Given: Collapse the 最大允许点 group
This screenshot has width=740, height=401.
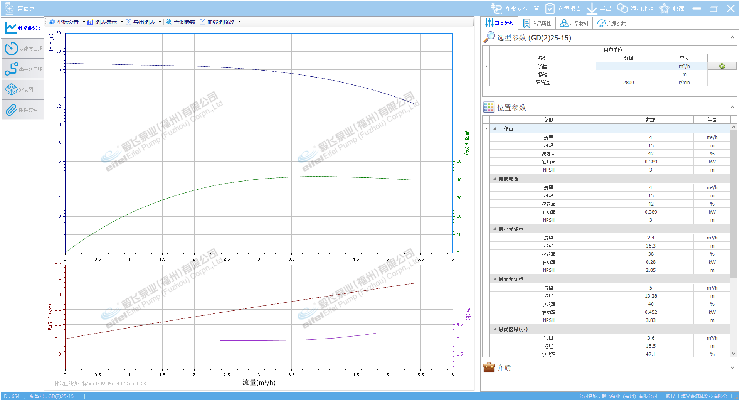Looking at the screenshot, I should (x=494, y=279).
